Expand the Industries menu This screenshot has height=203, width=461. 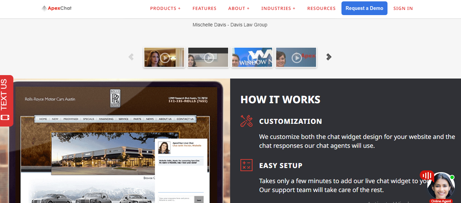[278, 8]
